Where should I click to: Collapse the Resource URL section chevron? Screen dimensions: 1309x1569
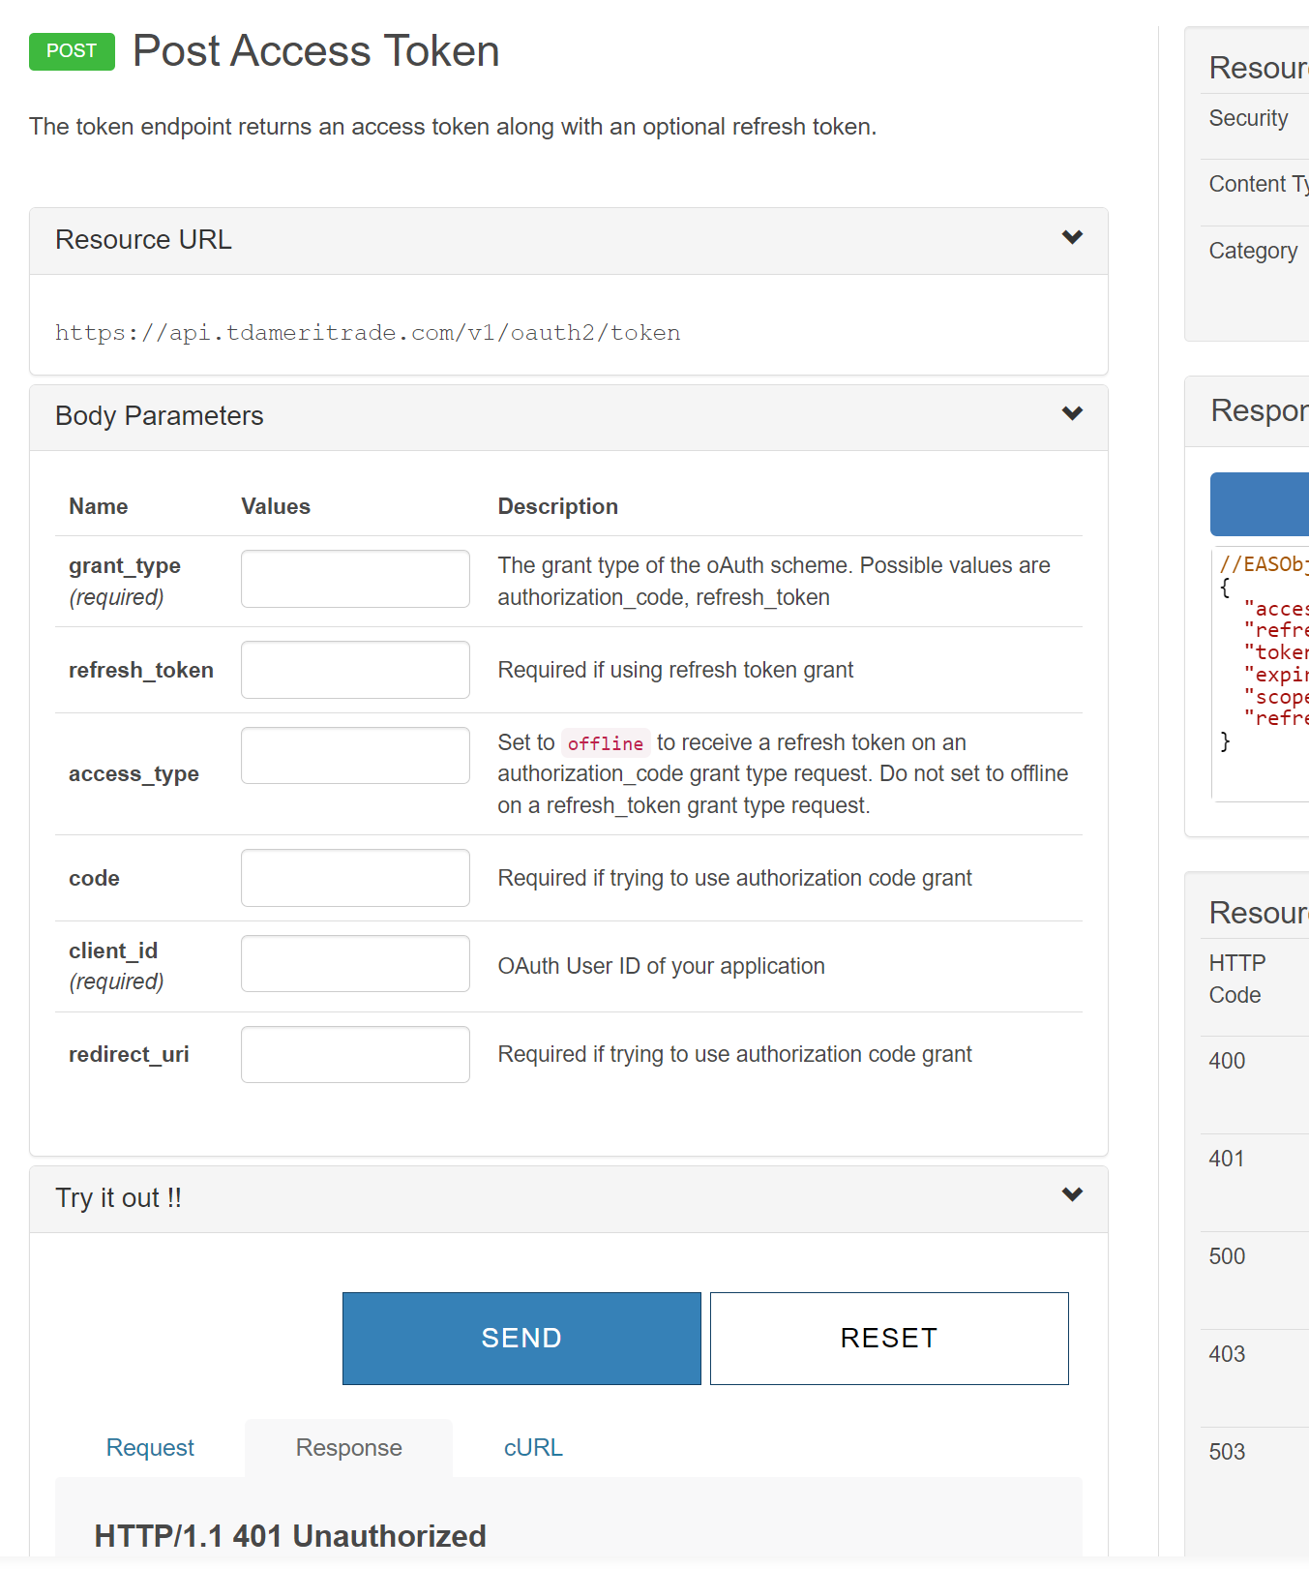point(1072,238)
